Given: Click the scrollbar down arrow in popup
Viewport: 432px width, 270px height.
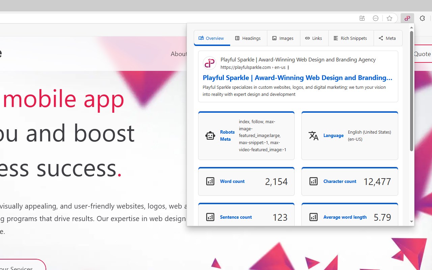Looking at the screenshot, I should tap(411, 222).
